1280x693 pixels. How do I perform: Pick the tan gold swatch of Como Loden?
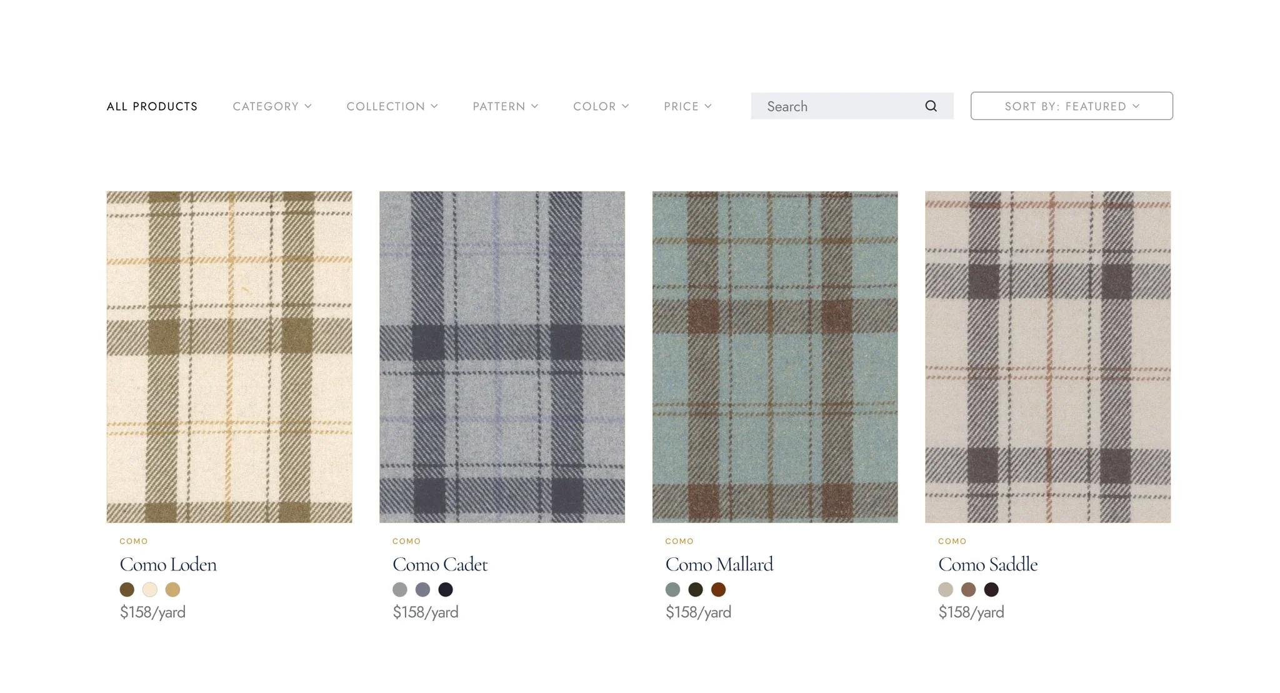[x=172, y=589]
